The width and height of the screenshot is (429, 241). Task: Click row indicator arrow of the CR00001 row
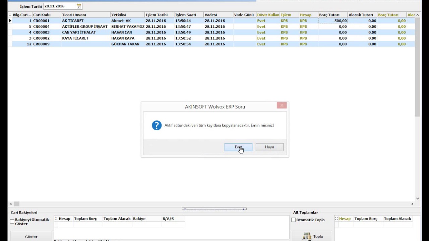coord(10,21)
